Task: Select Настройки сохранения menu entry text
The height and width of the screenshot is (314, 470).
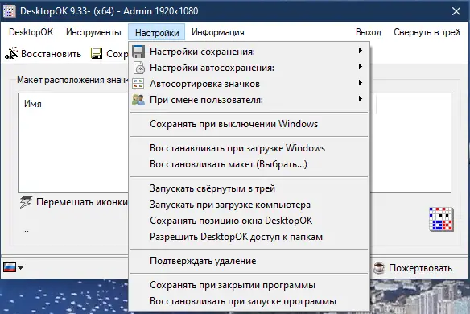Action: [202, 52]
